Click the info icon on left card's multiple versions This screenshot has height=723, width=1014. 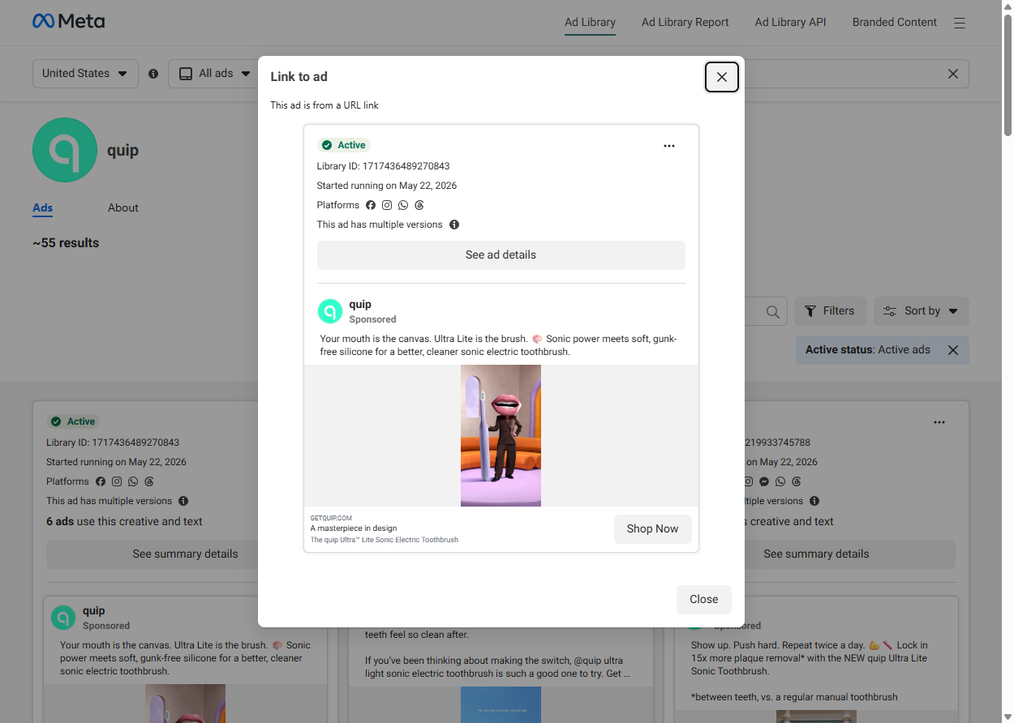[x=183, y=501]
